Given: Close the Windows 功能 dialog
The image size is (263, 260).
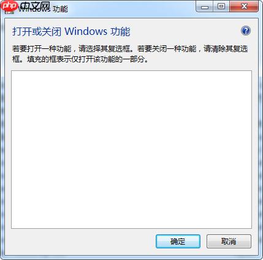Looking at the screenshot, I should click(x=244, y=7).
